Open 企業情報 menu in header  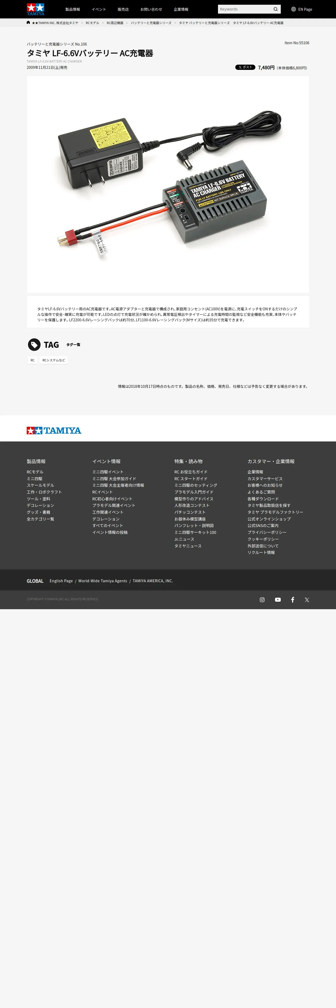click(x=181, y=9)
